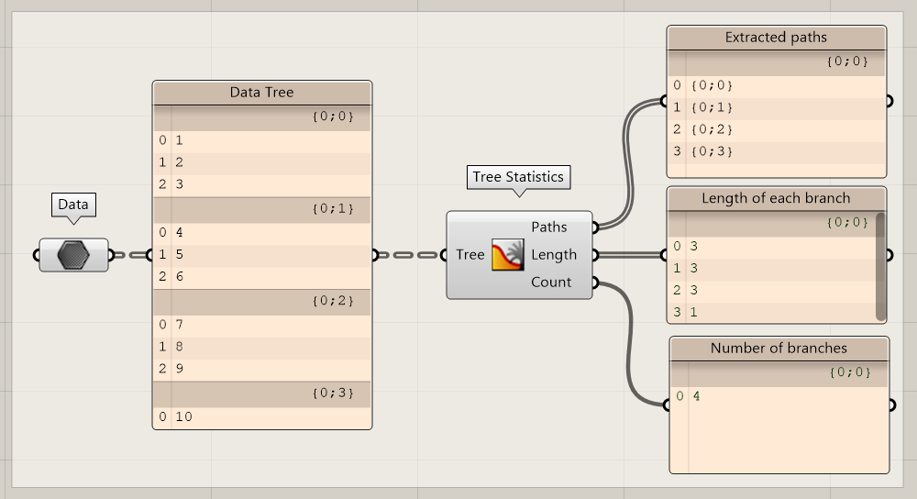This screenshot has width=917, height=499.
Task: Click the Data Tree panel input grip
Action: [152, 255]
